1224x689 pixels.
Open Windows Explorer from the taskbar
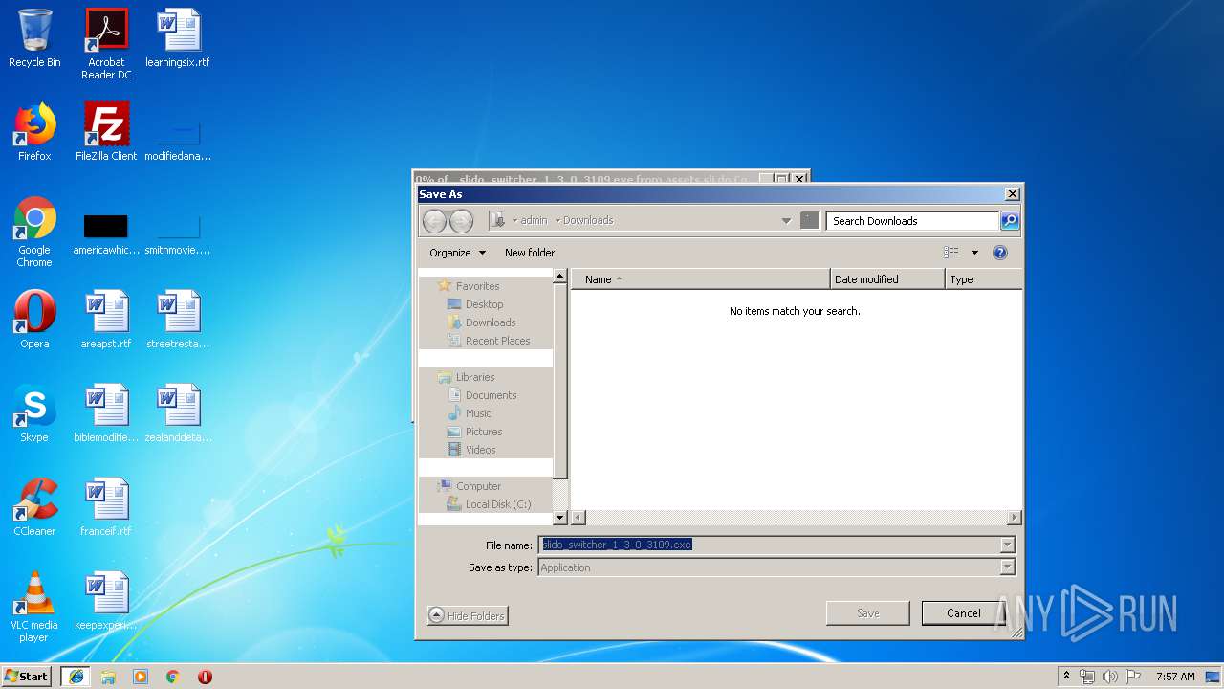pos(108,677)
